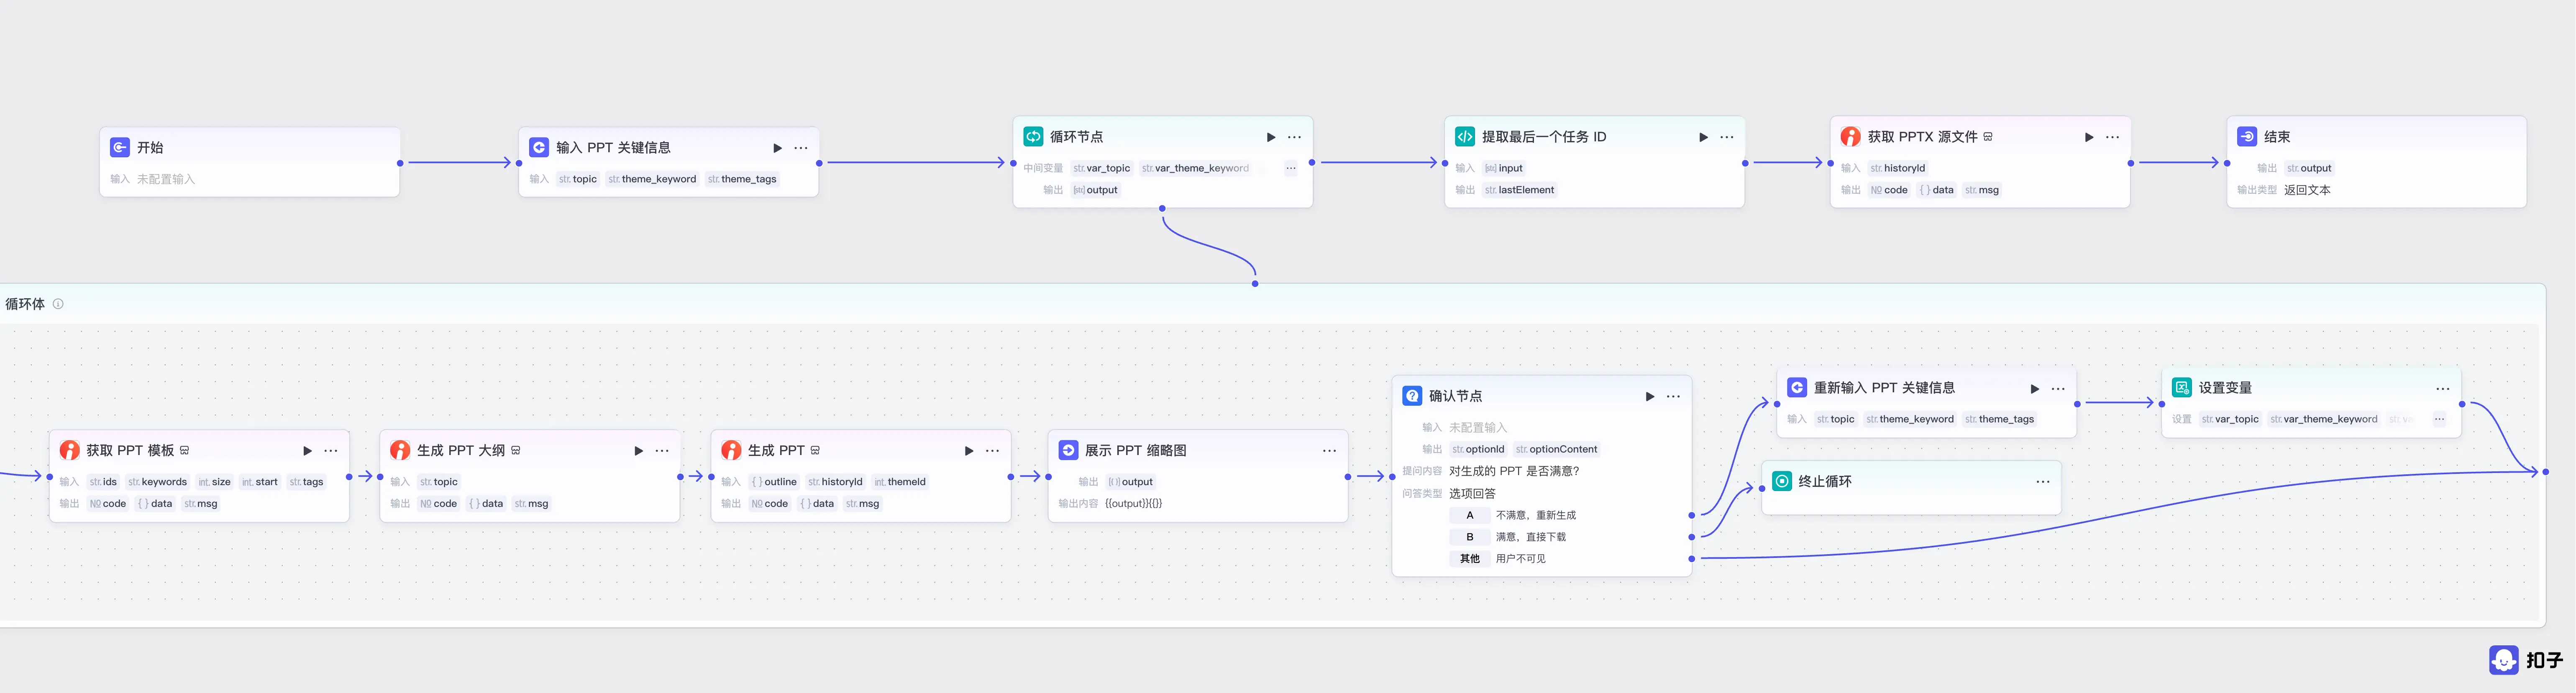The image size is (2576, 693).
Task: Run the 获取 PPT 模板 node
Action: point(307,451)
